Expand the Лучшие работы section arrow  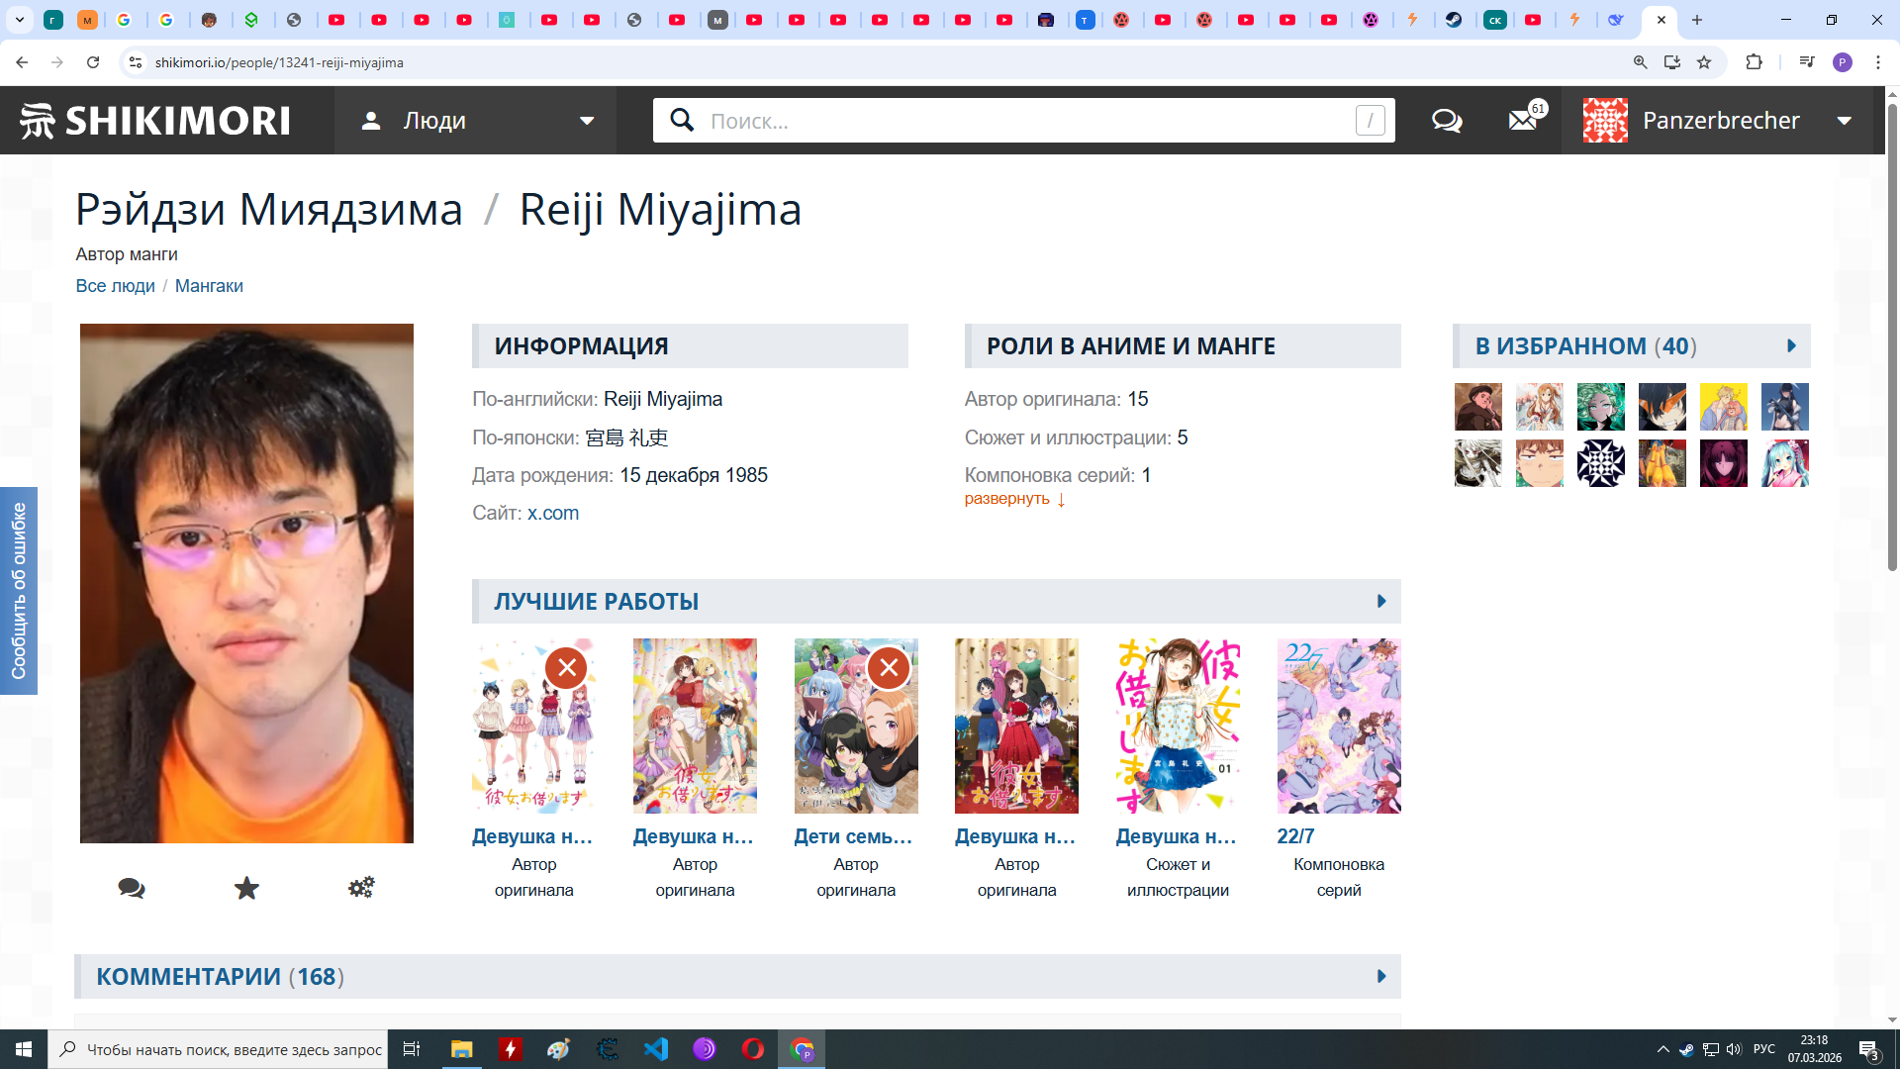[x=1381, y=602]
